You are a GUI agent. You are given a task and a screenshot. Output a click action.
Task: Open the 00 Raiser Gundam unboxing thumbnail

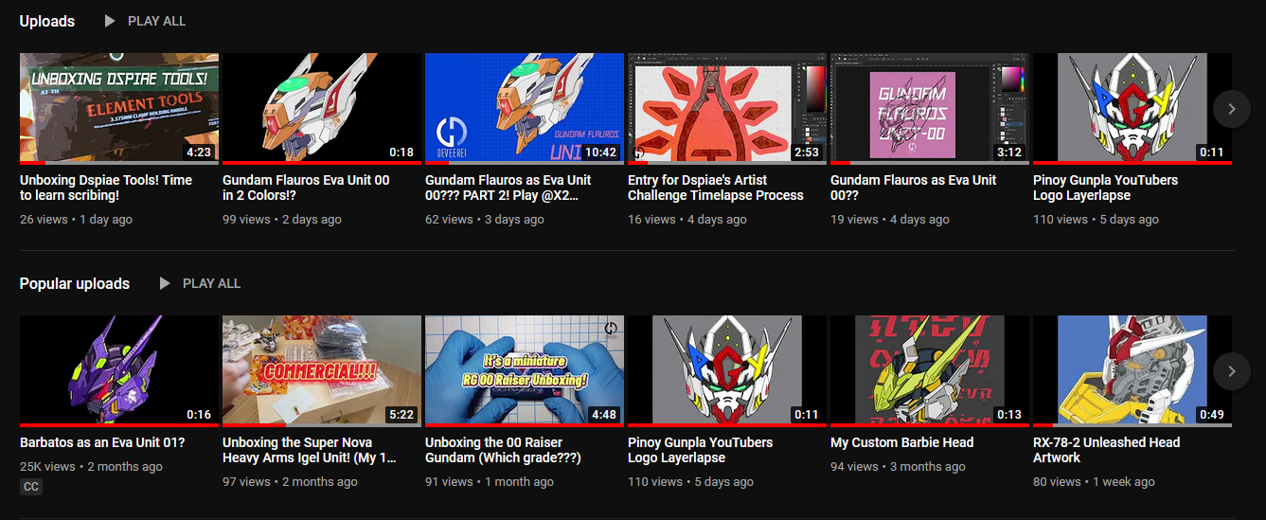pyautogui.click(x=525, y=371)
